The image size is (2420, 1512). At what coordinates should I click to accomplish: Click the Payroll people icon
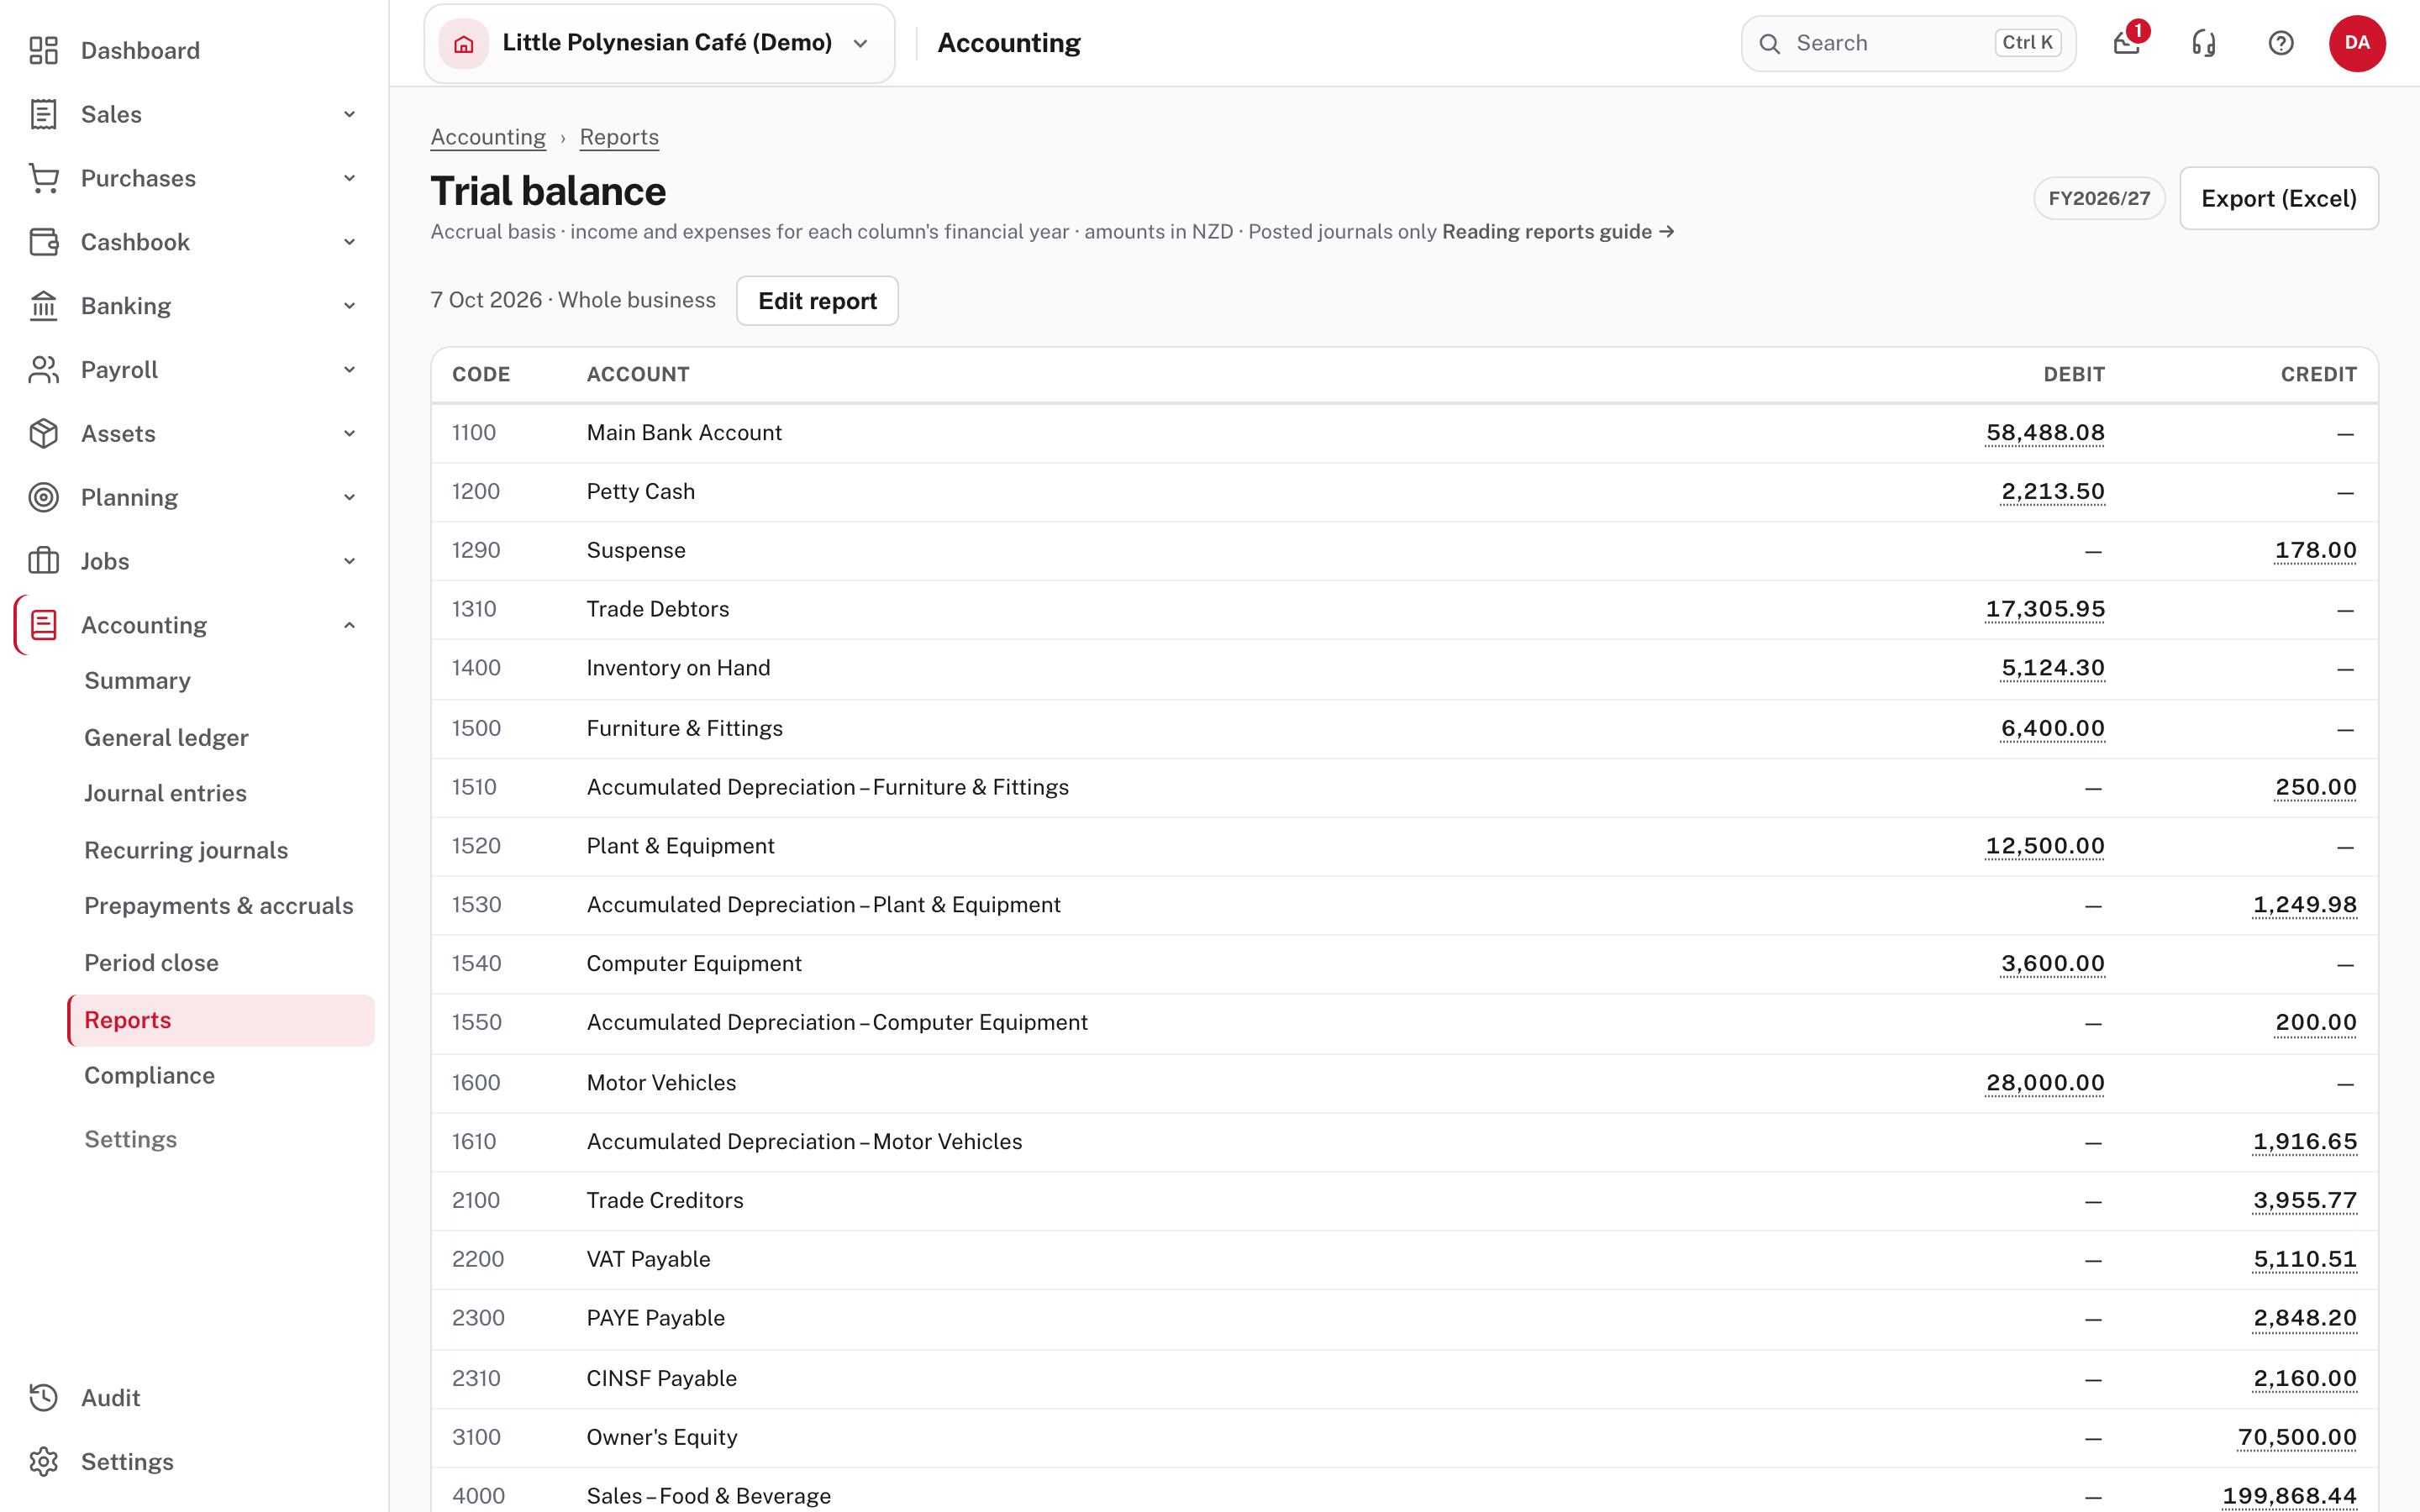pos(43,370)
